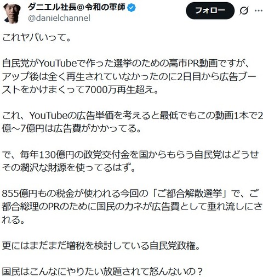The width and height of the screenshot is (263, 277).
Task: Click the line starting これ、YouTubeの広告単価
Action: (x=133, y=116)
